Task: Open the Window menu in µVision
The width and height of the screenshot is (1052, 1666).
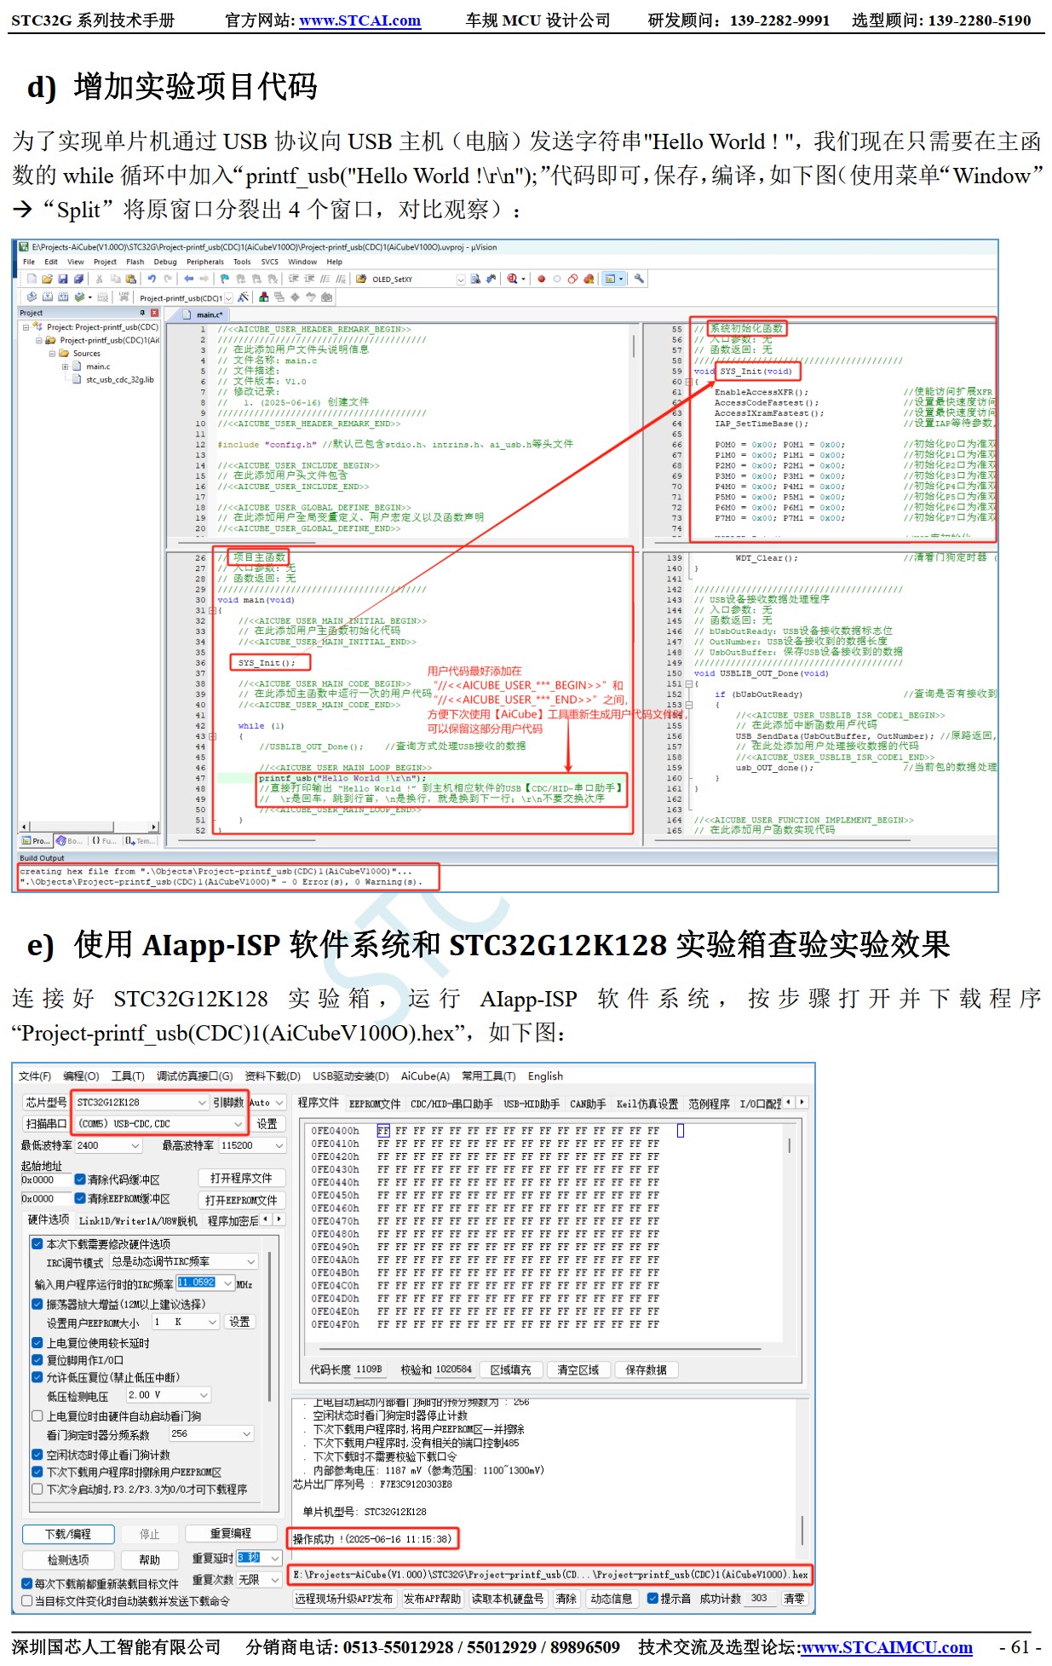Action: point(302,262)
